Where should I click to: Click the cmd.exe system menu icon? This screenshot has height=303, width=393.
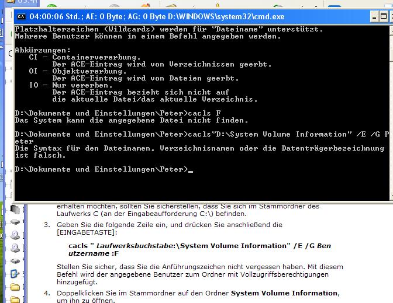pyautogui.click(x=22, y=16)
